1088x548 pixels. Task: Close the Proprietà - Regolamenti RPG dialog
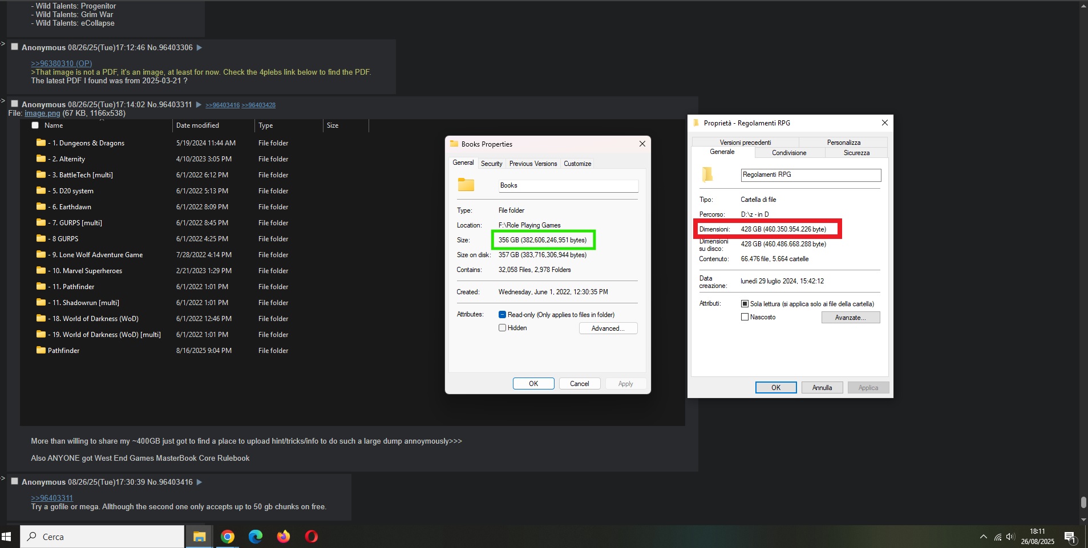[884, 123]
